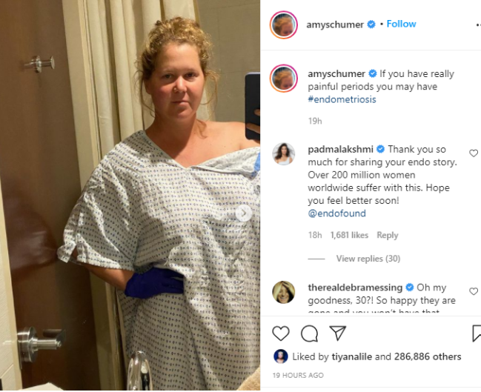481x392 pixels.
Task: Open the @endofound mention link
Action: pos(336,213)
